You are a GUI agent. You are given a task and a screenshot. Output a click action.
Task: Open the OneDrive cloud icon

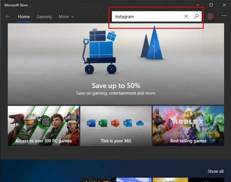(140, 123)
